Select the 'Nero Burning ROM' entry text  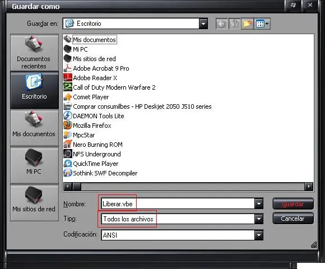pyautogui.click(x=97, y=145)
